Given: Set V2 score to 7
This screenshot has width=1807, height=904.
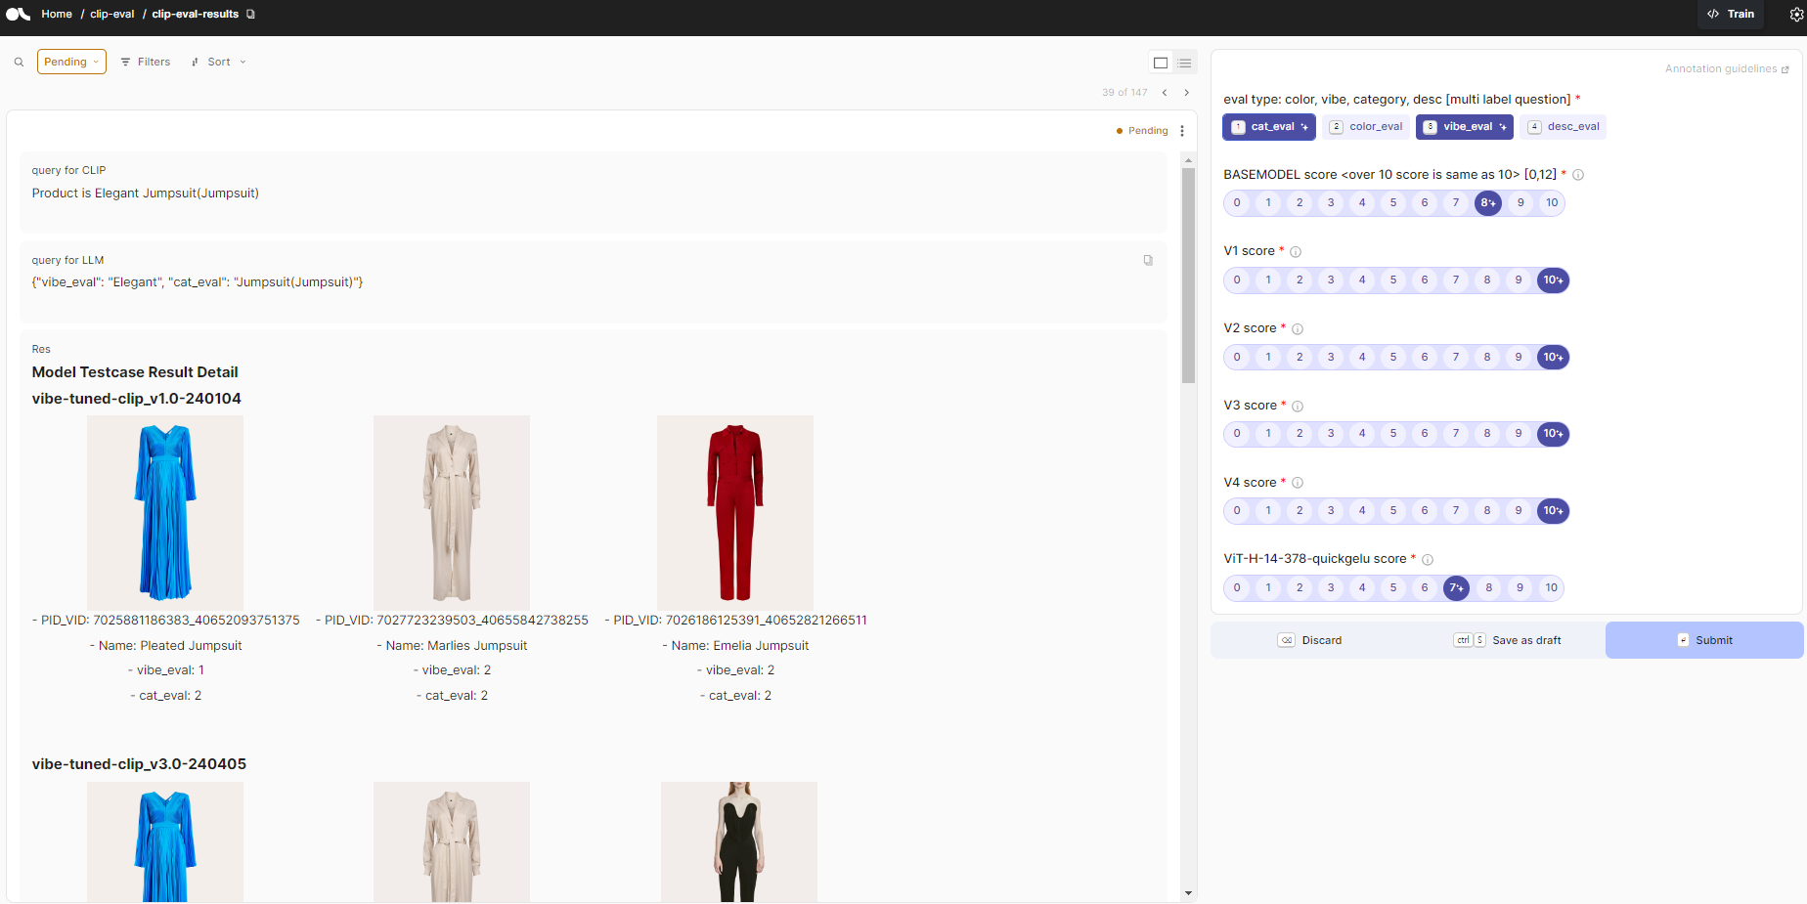Looking at the screenshot, I should pyautogui.click(x=1456, y=358).
